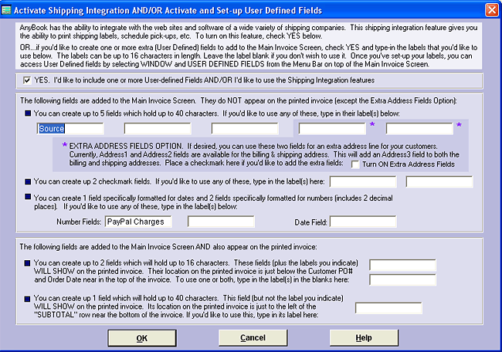The height and width of the screenshot is (352, 502).
Task: Click the field containing 'Source'
Action: 69,128
